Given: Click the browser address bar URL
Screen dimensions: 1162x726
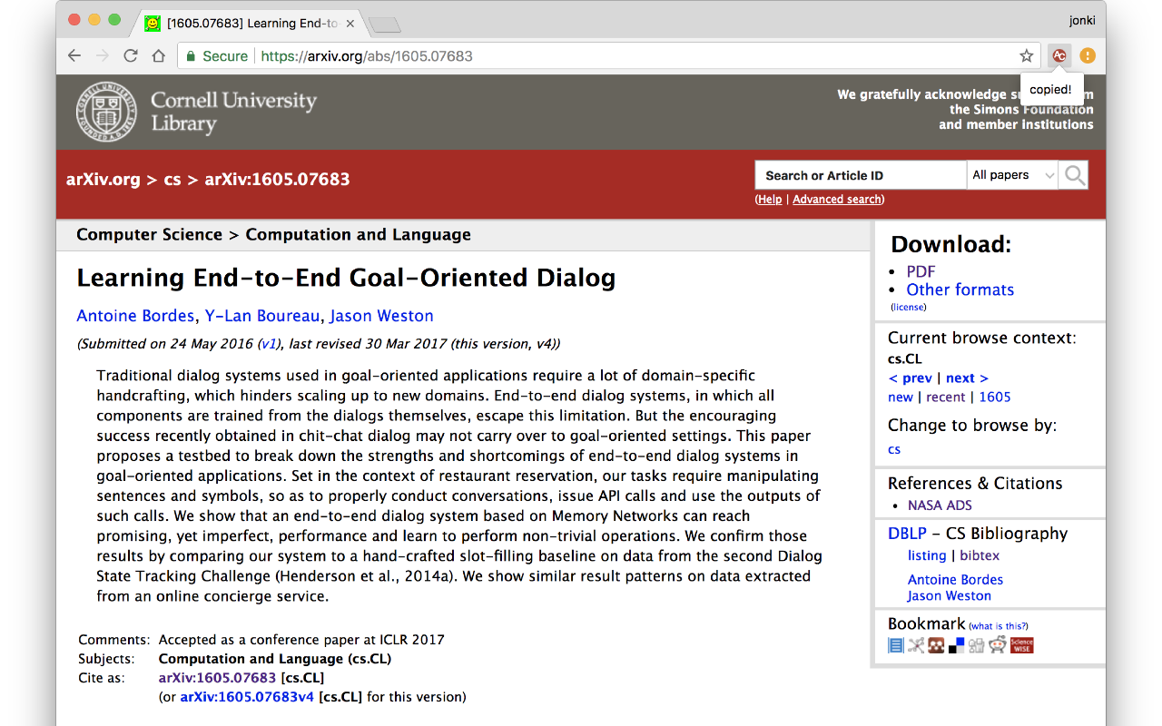Looking at the screenshot, I should (x=367, y=55).
